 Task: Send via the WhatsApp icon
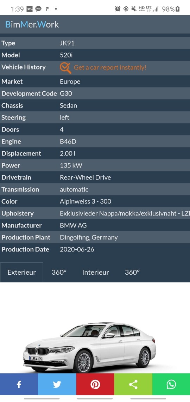pyautogui.click(x=171, y=384)
